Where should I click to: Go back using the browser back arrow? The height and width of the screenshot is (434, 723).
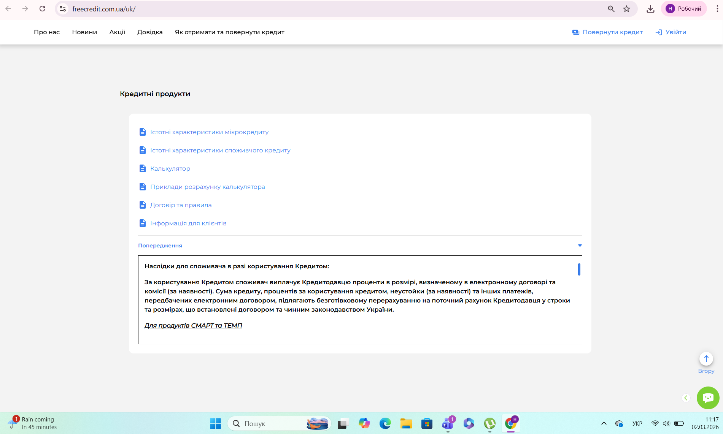(8, 9)
